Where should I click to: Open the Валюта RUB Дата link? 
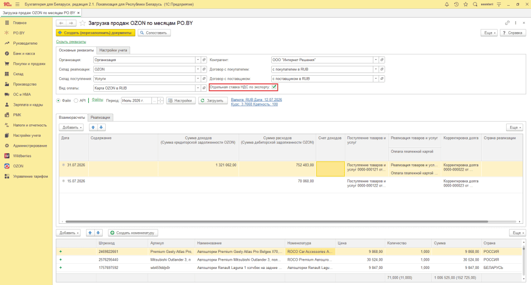(256, 99)
